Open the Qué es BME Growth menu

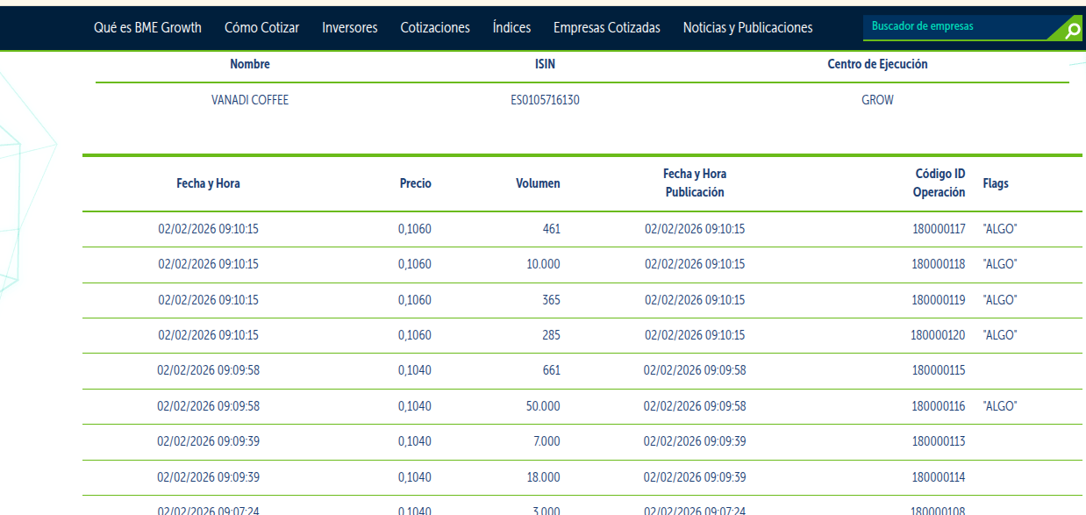pyautogui.click(x=147, y=28)
